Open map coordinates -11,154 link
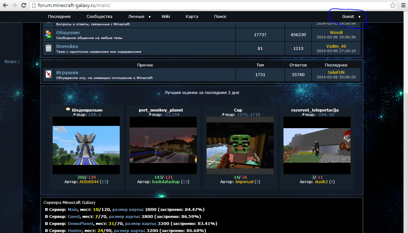 pyautogui.click(x=171, y=114)
